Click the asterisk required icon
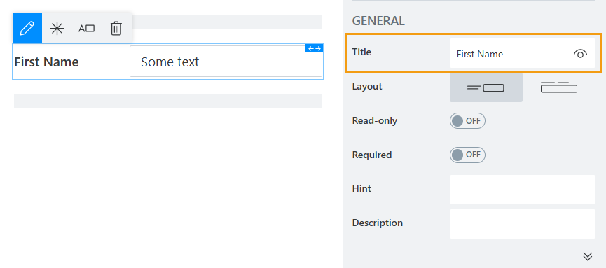The width and height of the screenshot is (606, 268). click(x=57, y=29)
